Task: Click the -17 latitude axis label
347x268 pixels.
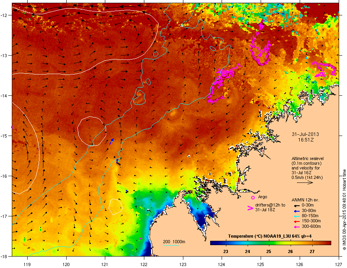Action: point(4,216)
